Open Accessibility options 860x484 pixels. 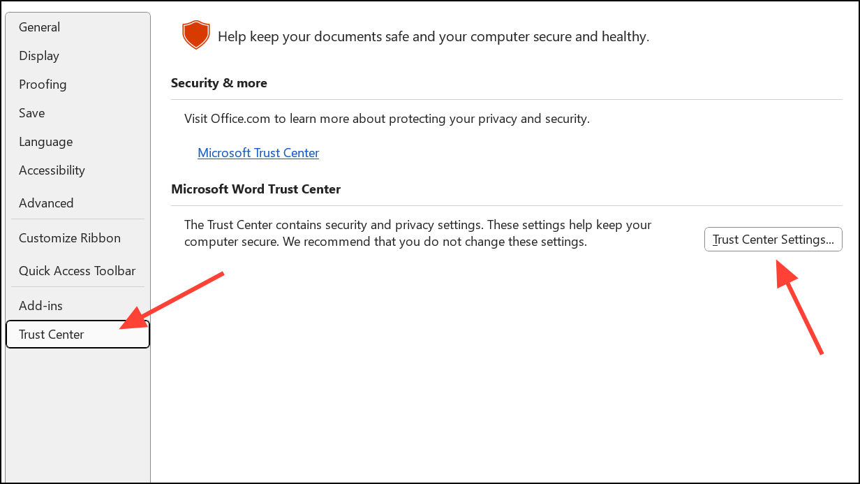pos(52,170)
